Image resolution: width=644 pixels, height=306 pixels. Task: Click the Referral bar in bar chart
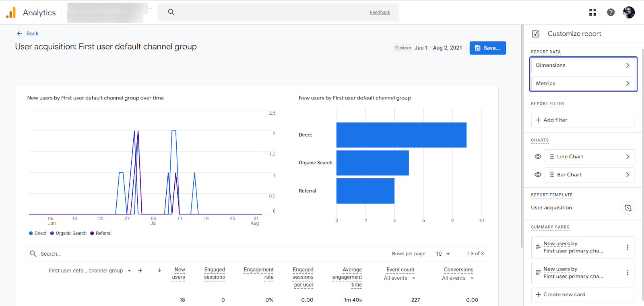pos(365,191)
